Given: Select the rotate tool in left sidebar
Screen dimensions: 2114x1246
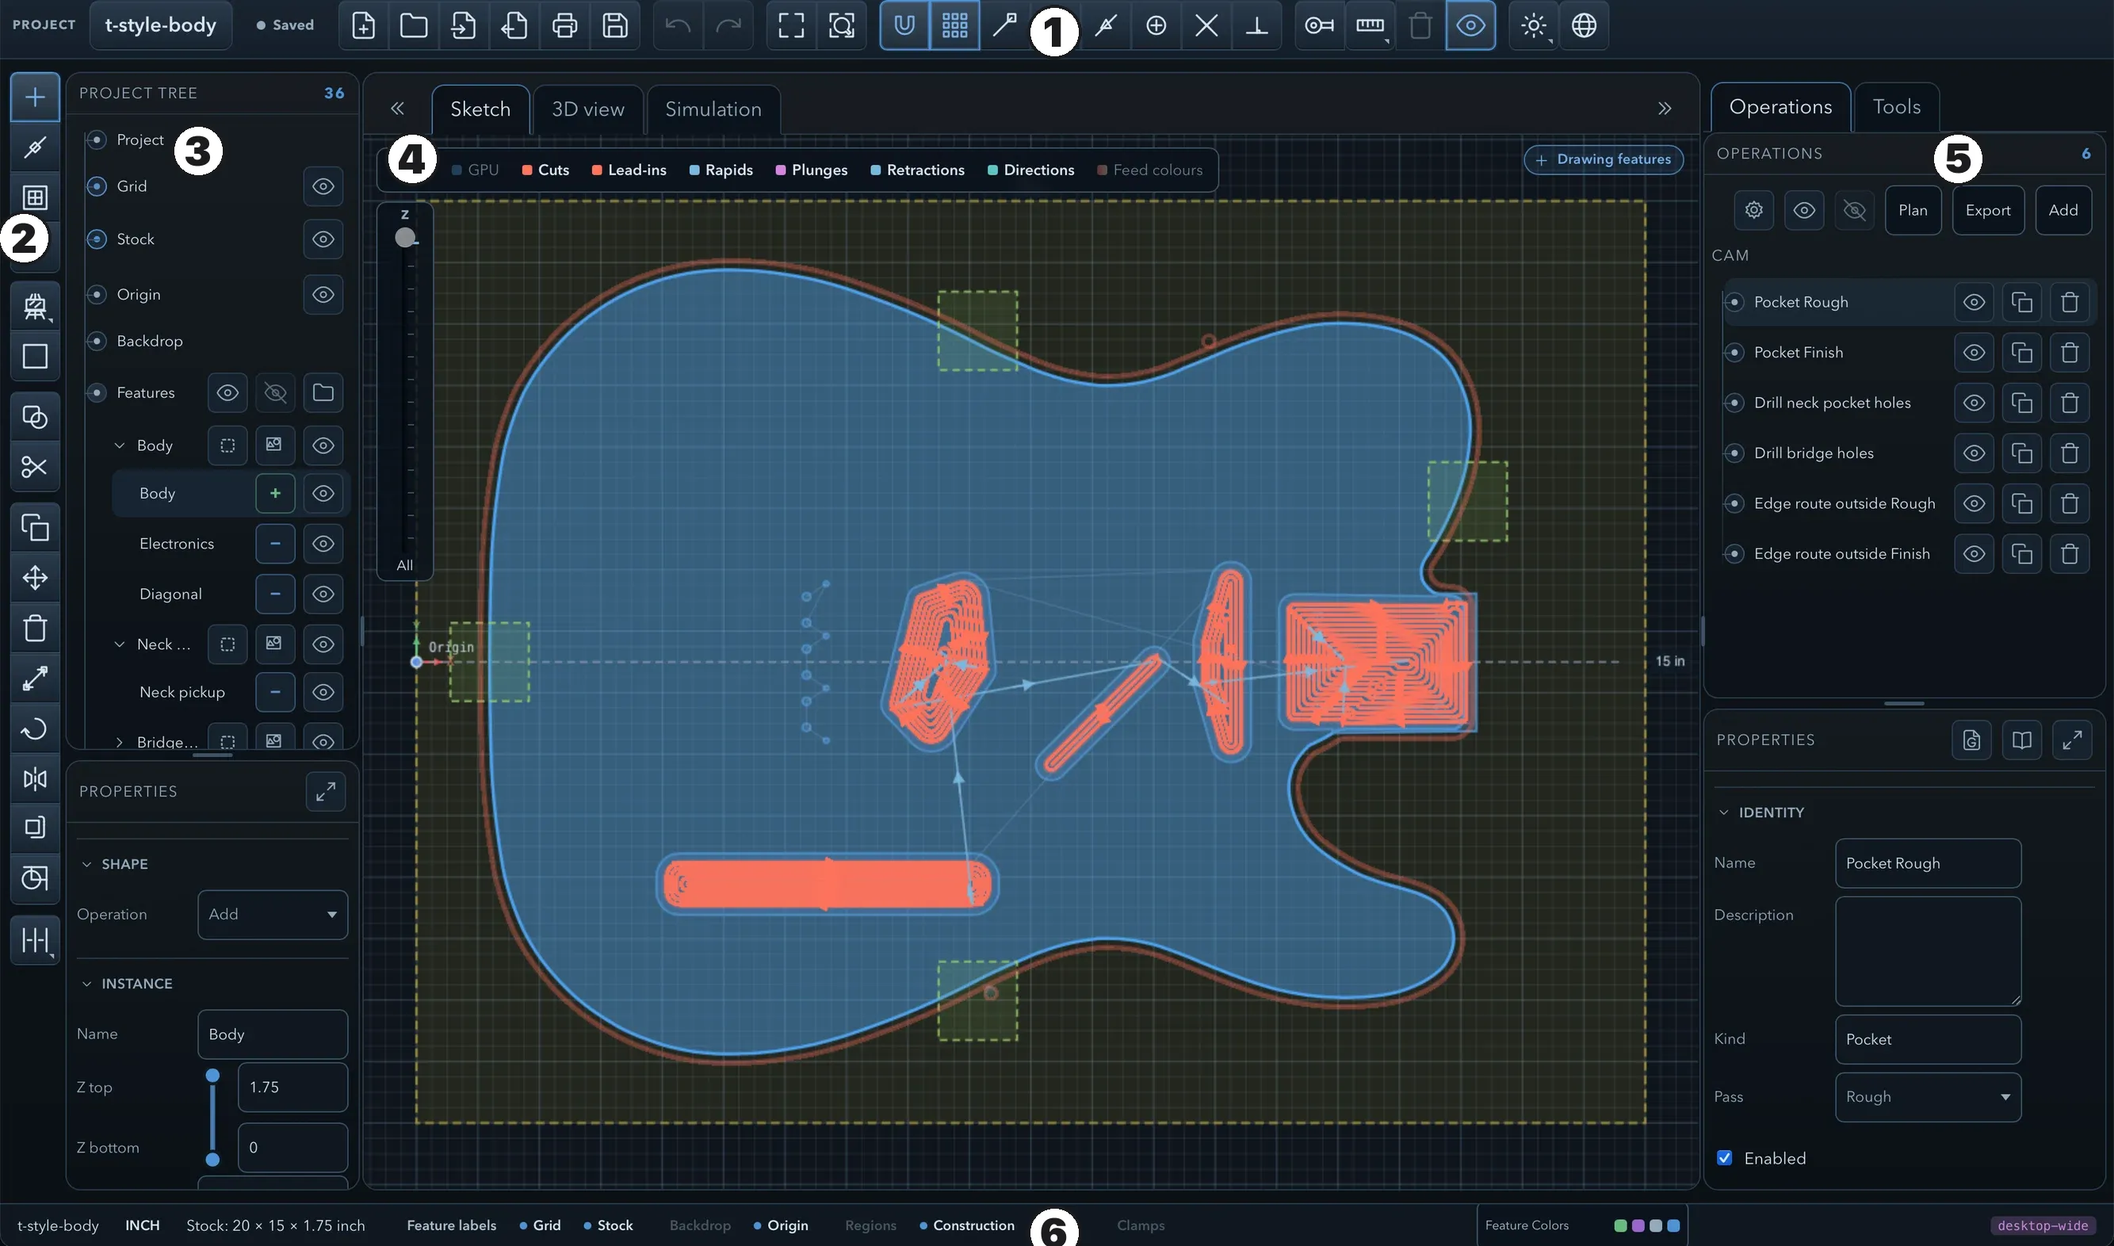Looking at the screenshot, I should [34, 728].
